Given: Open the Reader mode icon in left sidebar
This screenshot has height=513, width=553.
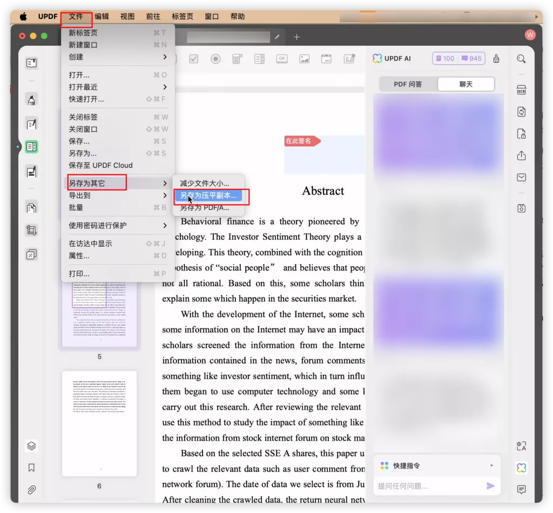Looking at the screenshot, I should 31,63.
